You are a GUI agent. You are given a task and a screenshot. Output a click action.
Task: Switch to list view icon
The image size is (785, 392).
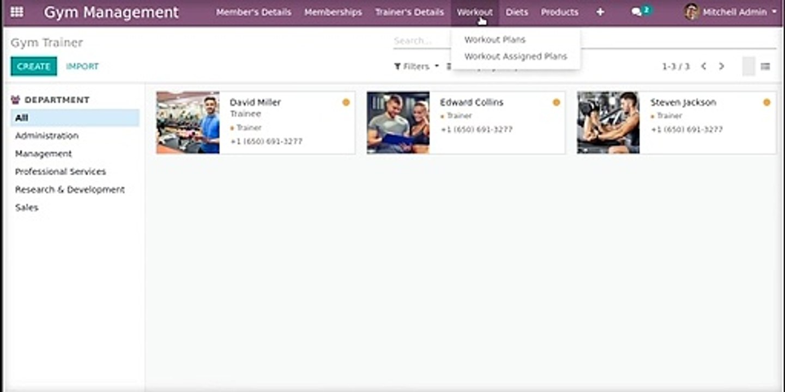coord(765,66)
